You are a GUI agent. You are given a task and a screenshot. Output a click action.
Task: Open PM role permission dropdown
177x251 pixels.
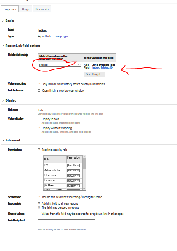pos(74,166)
